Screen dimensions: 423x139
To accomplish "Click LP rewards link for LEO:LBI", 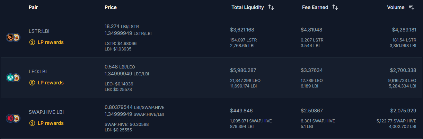I will point(51,83).
